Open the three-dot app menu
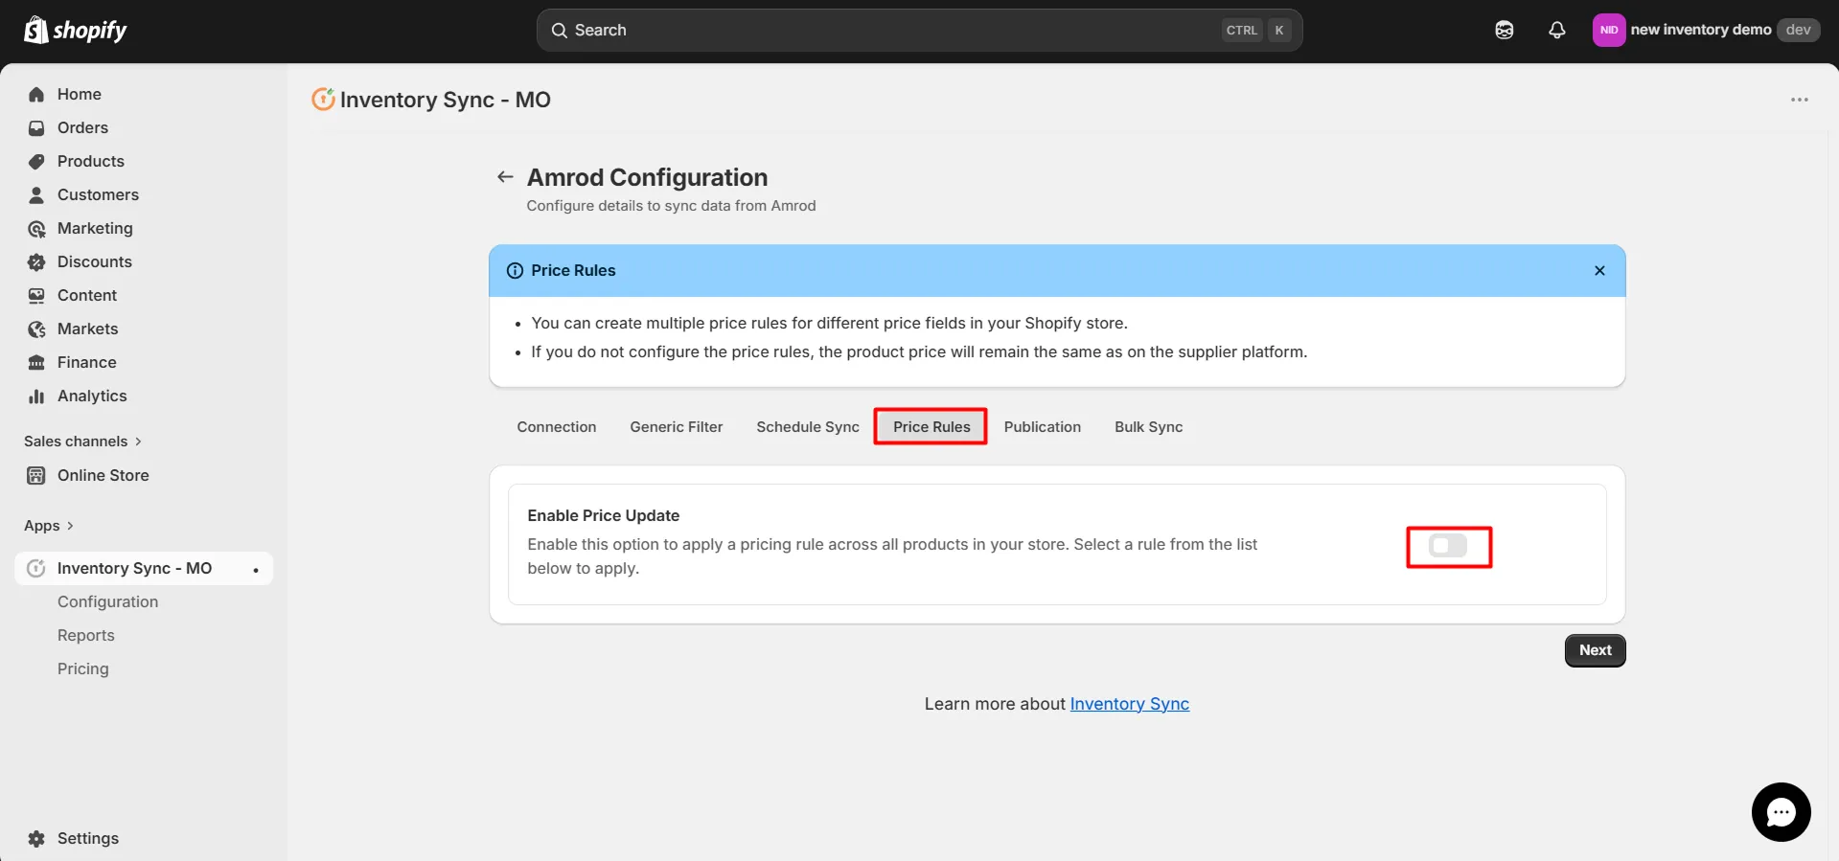 point(1800,100)
